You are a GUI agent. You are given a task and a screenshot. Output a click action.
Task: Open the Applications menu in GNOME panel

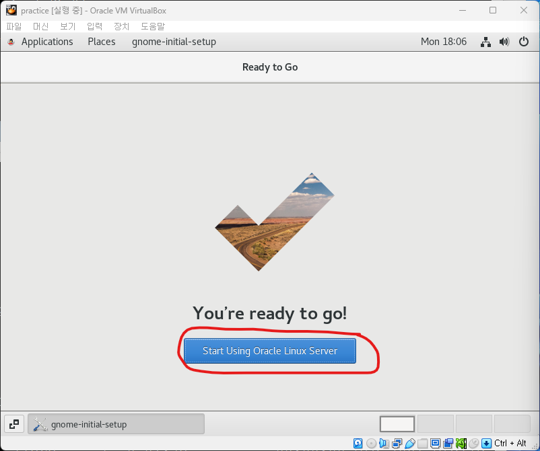click(47, 42)
